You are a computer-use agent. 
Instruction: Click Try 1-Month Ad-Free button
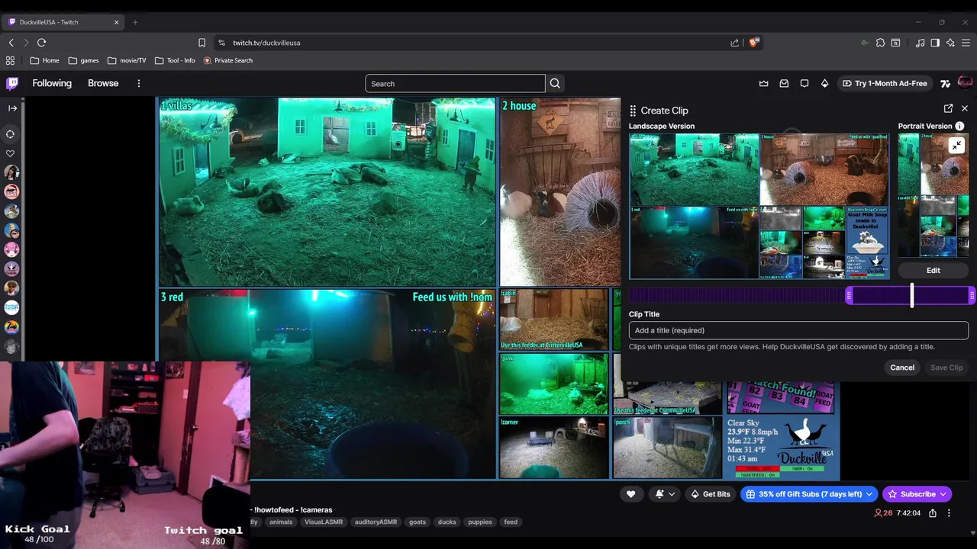pyautogui.click(x=884, y=84)
